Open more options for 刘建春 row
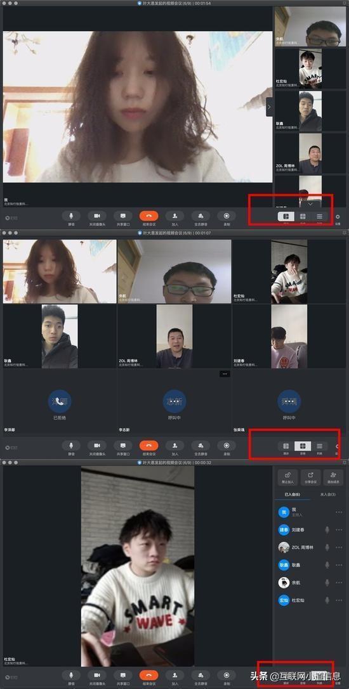Viewport: 349px width, 689px height. tap(339, 530)
